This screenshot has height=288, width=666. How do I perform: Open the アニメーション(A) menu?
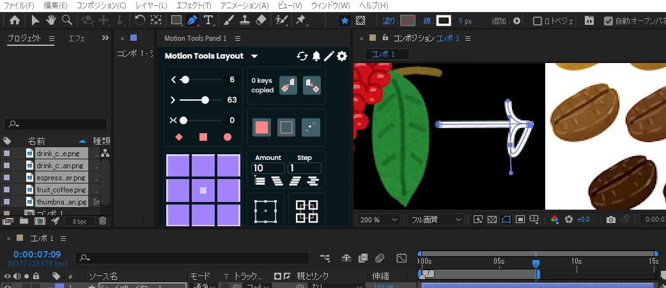point(245,6)
